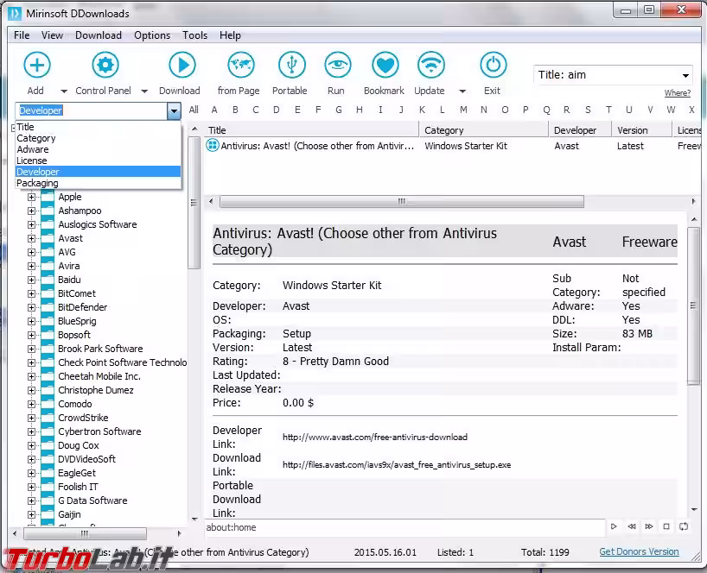Click the Portable USB icon
Image resolution: width=707 pixels, height=573 pixels.
click(x=291, y=66)
